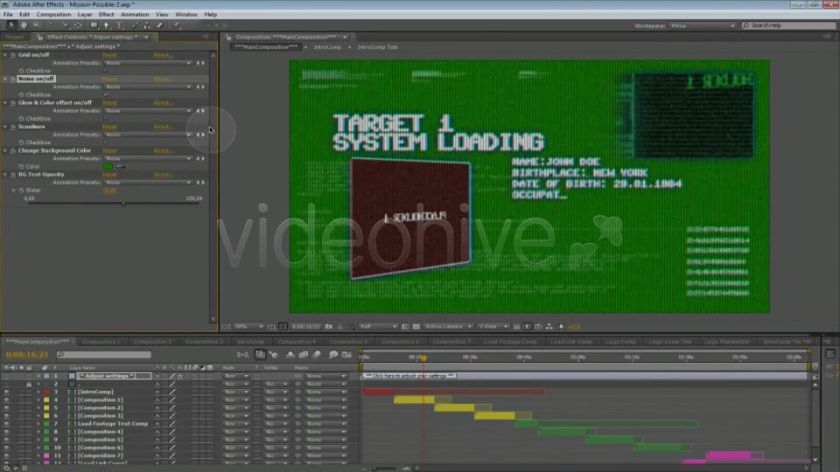This screenshot has height=472, width=840.
Task: Open the Effect menu
Action: [x=106, y=15]
